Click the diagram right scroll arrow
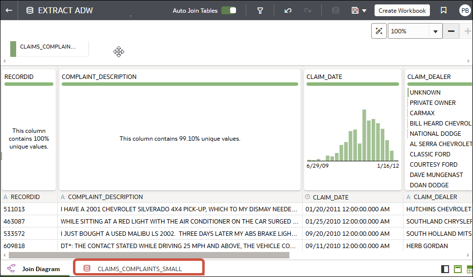473x277 pixels. (469, 61)
